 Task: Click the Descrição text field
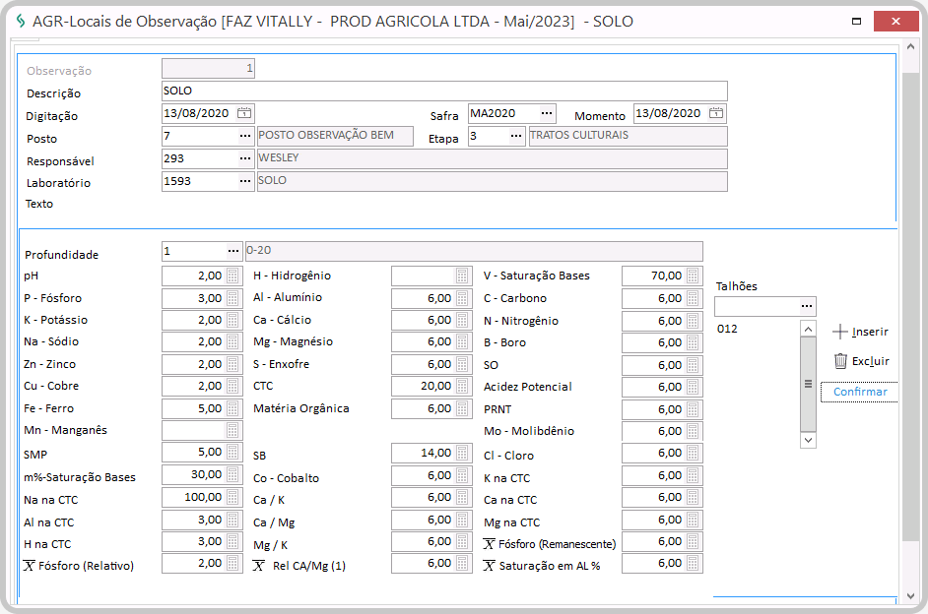pyautogui.click(x=443, y=92)
